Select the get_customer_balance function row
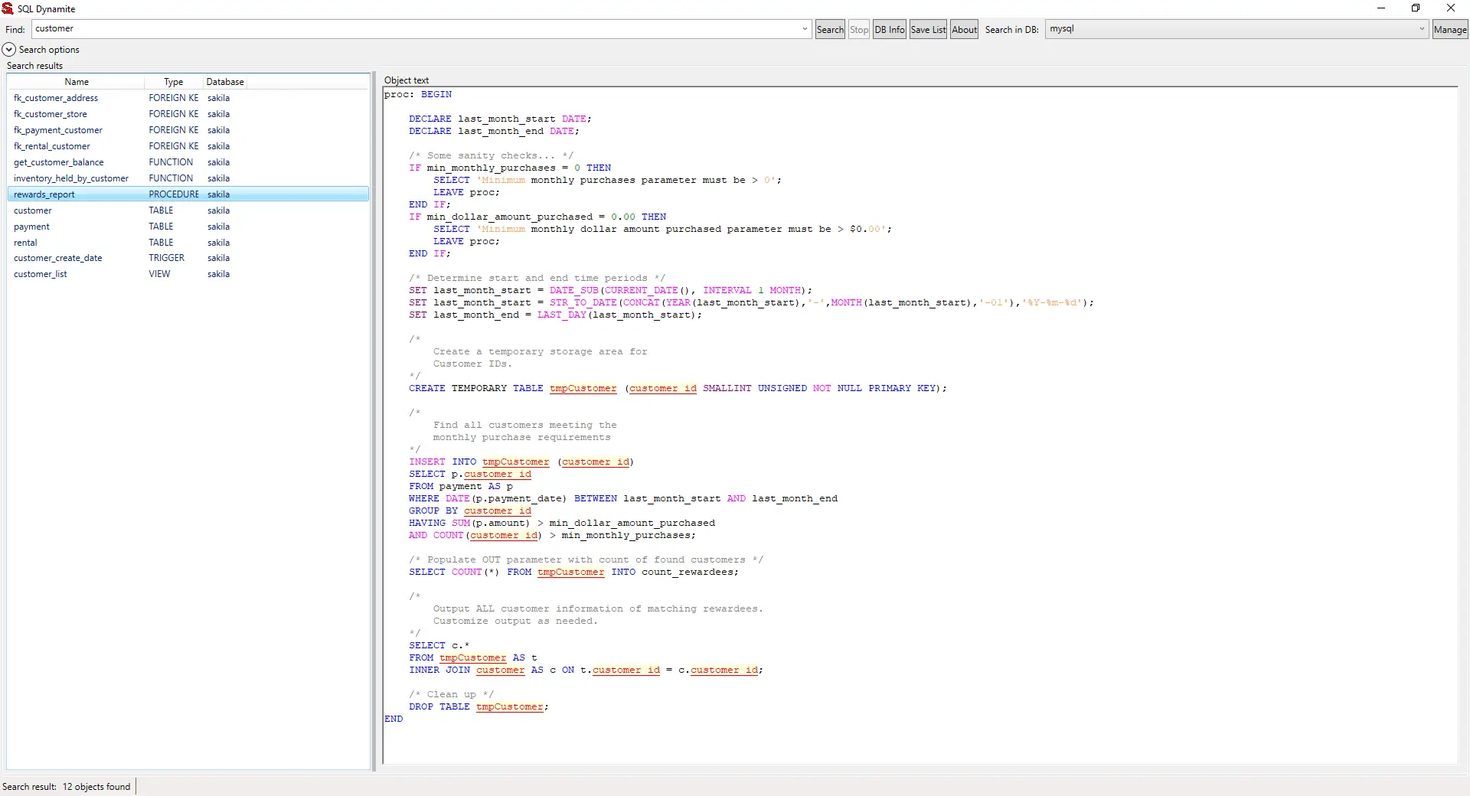The image size is (1470, 796). point(58,162)
